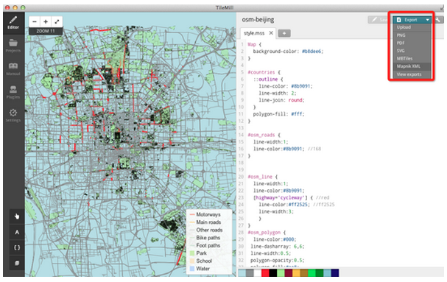This screenshot has height=282, width=447.
Task: Zoom out the map with minus button
Action: tap(35, 21)
